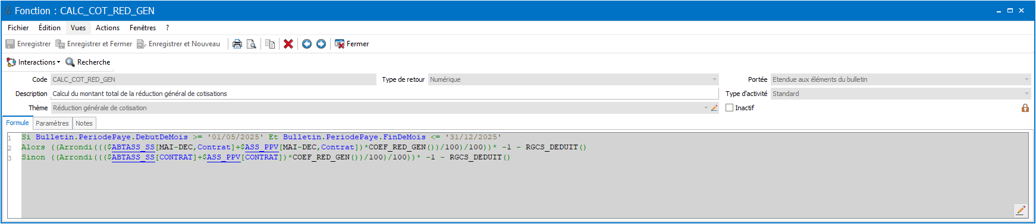1036x224 pixels.
Task: Open the Portée dropdown
Action: pos(1026,79)
